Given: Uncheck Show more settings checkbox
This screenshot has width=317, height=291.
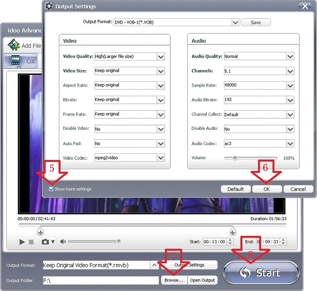Looking at the screenshot, I should (x=51, y=189).
